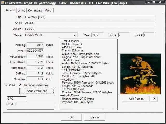
Task: Open the Lyrics tab
Action: coord(21,11)
